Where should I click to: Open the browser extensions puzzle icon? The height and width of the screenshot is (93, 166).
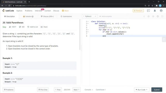tap(157, 6)
